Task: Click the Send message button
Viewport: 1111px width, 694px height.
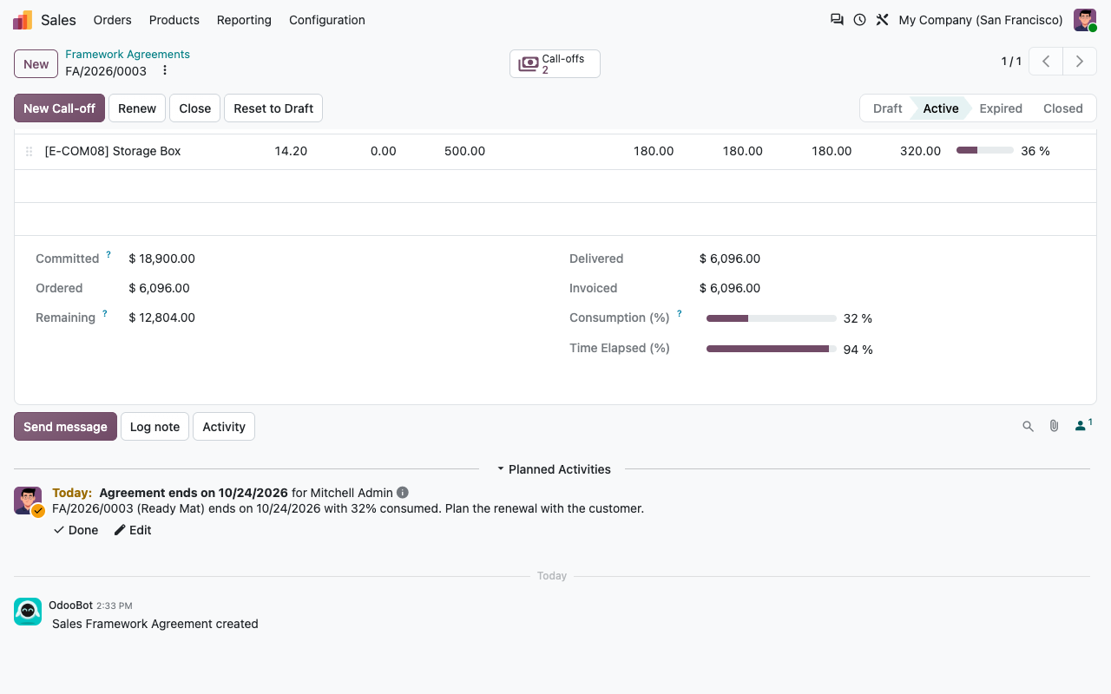Action: (x=65, y=426)
